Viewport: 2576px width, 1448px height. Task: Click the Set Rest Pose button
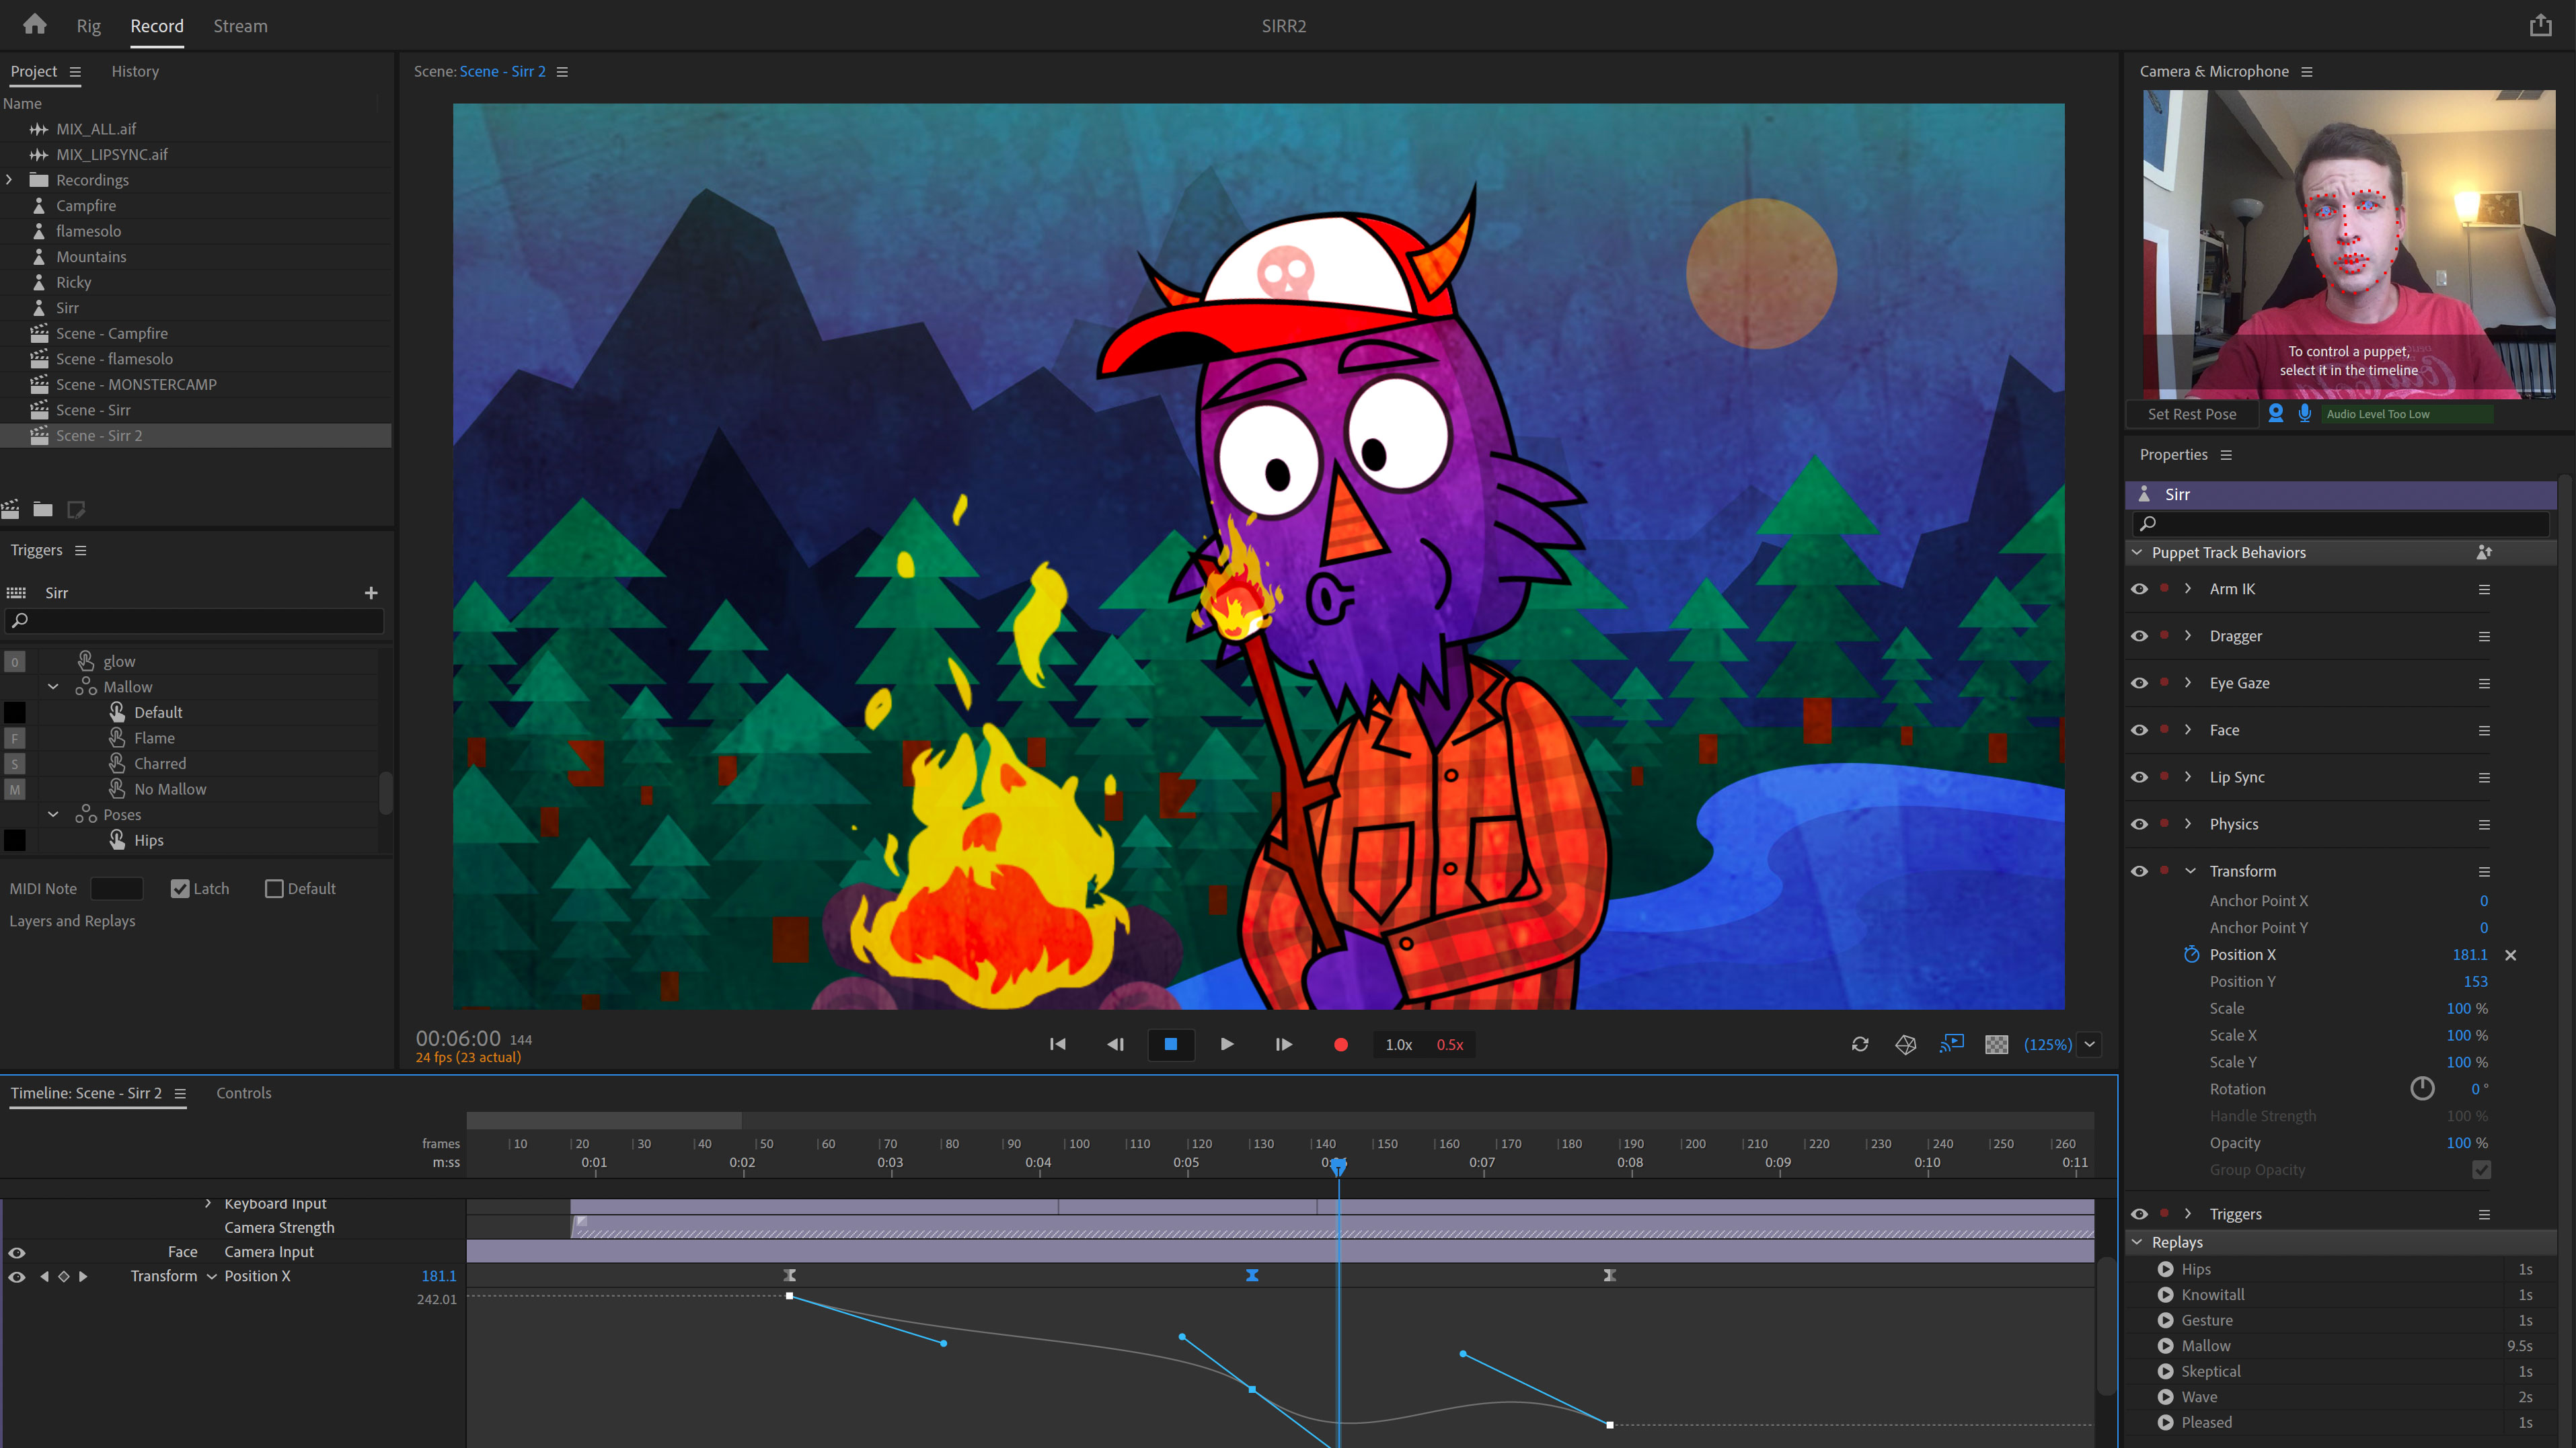2192,413
